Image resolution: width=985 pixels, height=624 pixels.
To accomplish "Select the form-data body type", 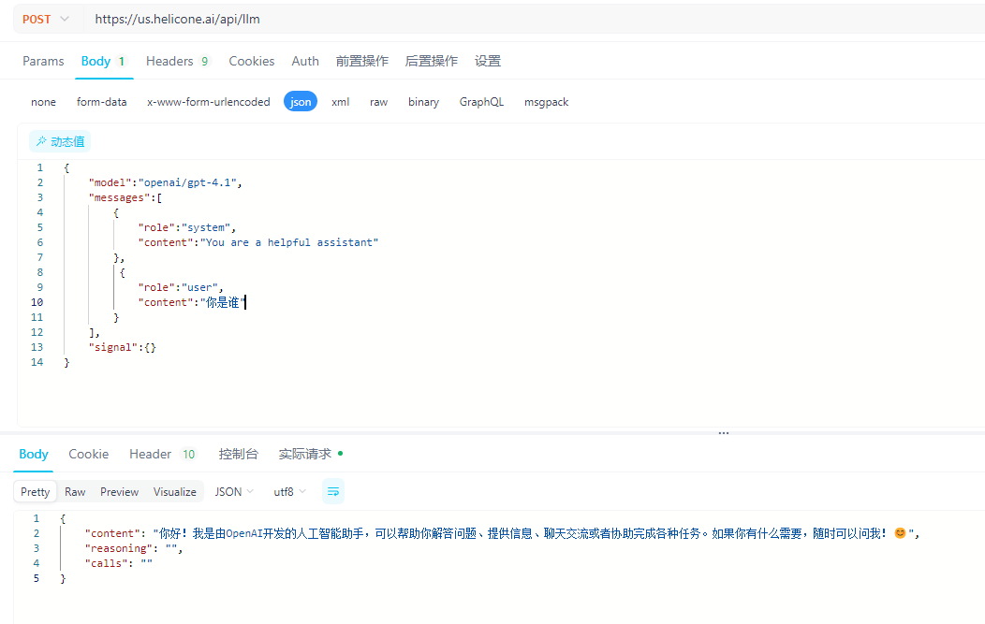I will coord(102,102).
